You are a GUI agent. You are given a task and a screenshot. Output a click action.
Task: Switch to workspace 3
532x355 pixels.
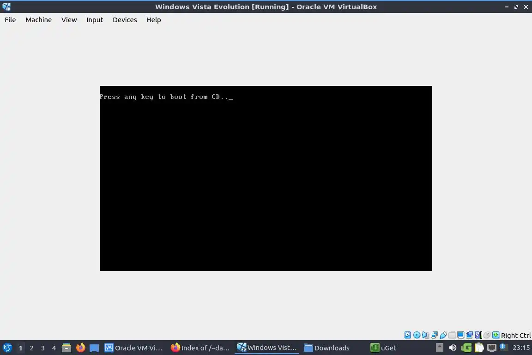point(43,348)
